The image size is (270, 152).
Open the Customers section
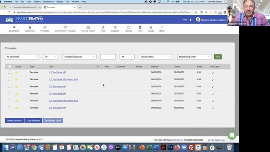30,27
